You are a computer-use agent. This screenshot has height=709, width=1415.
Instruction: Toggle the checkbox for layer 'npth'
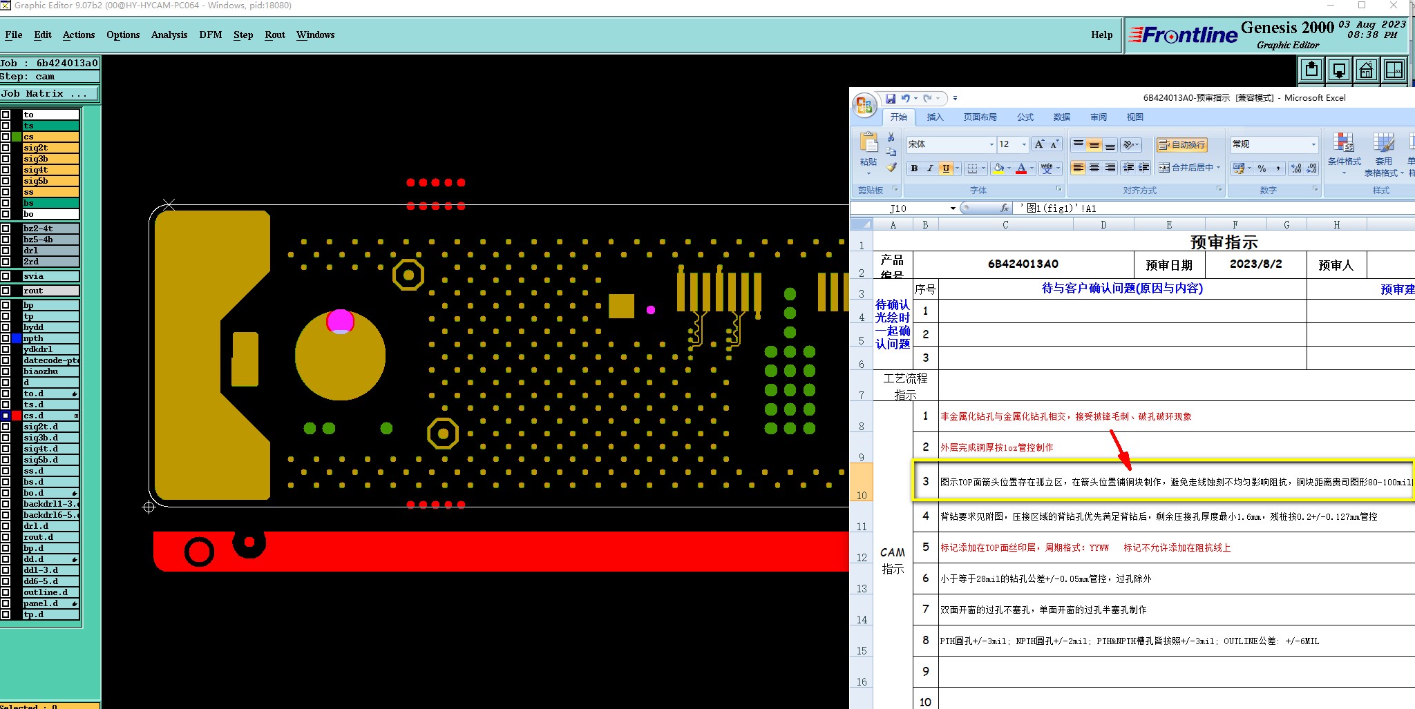(x=6, y=338)
